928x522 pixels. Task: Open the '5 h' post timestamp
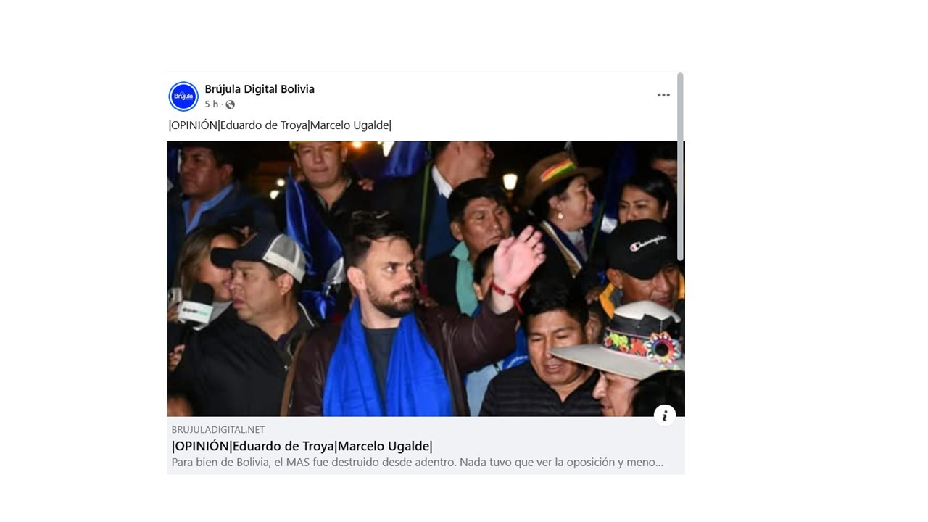point(211,104)
